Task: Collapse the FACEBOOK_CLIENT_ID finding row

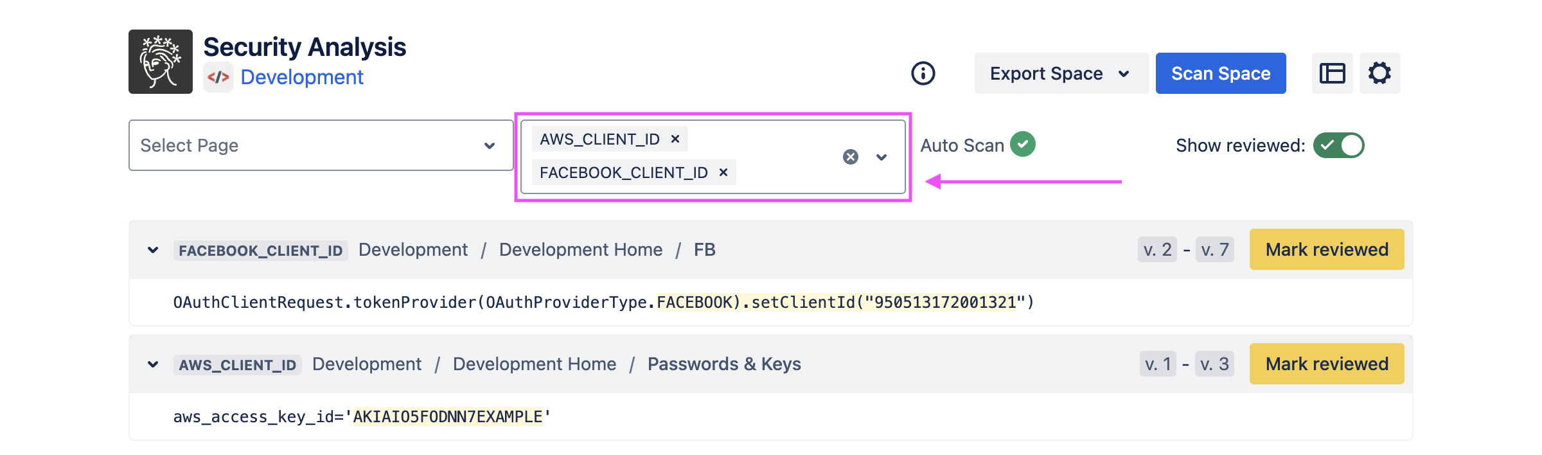Action: pyautogui.click(x=153, y=249)
